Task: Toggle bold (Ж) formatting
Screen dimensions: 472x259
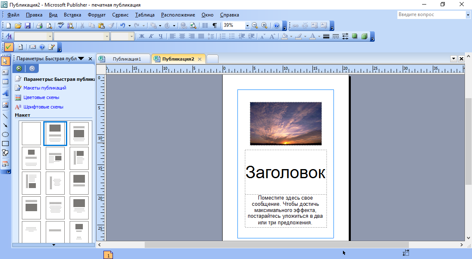Action: click(142, 36)
